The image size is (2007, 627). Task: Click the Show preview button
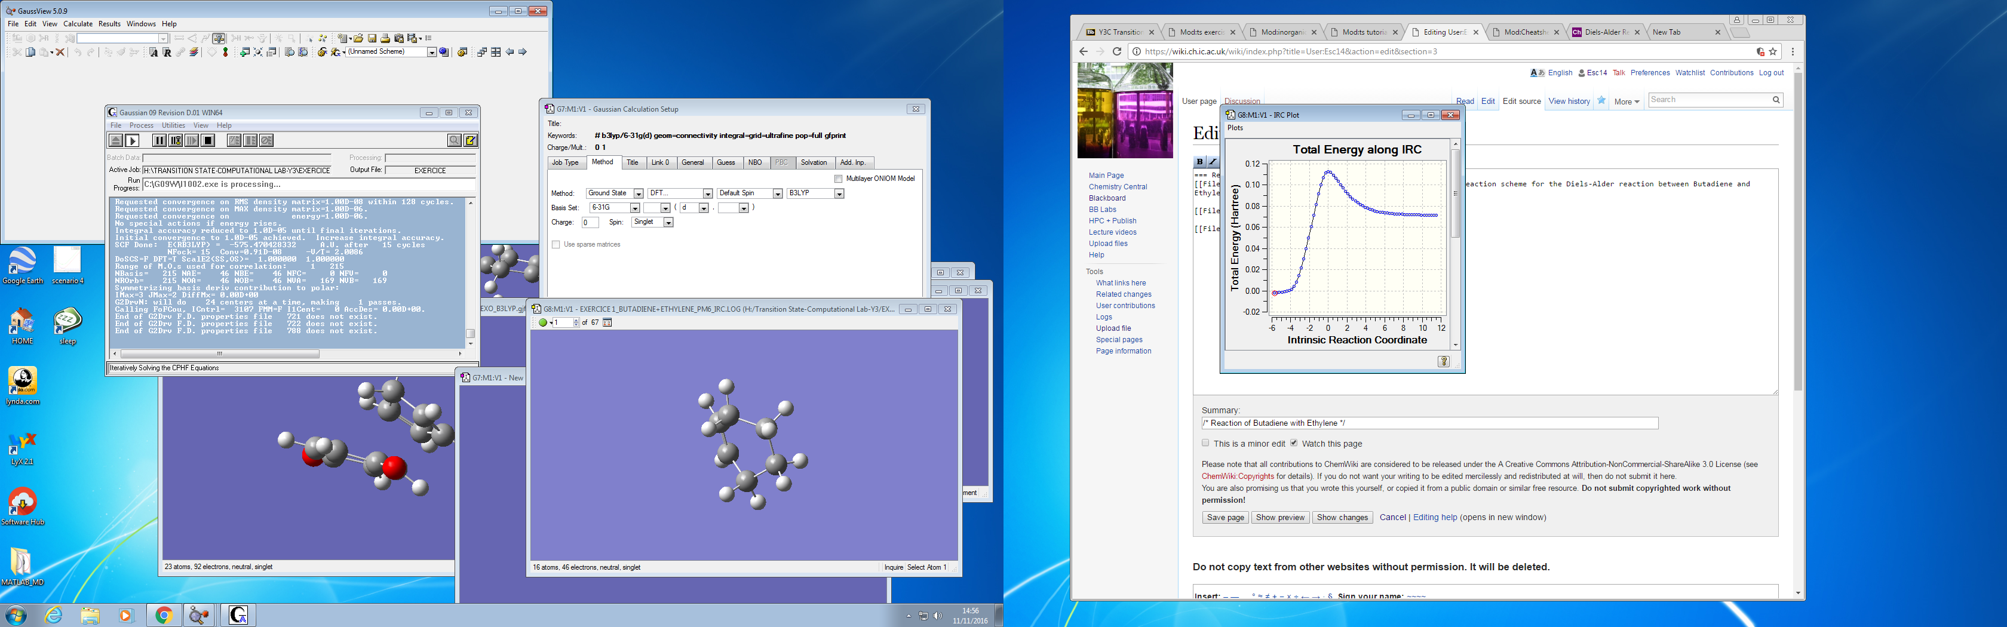1279,518
